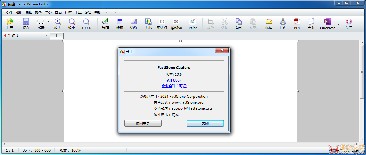The height and width of the screenshot is (155, 366).
Task: Click the 1 / 1 page indicator
Action: click(x=10, y=150)
